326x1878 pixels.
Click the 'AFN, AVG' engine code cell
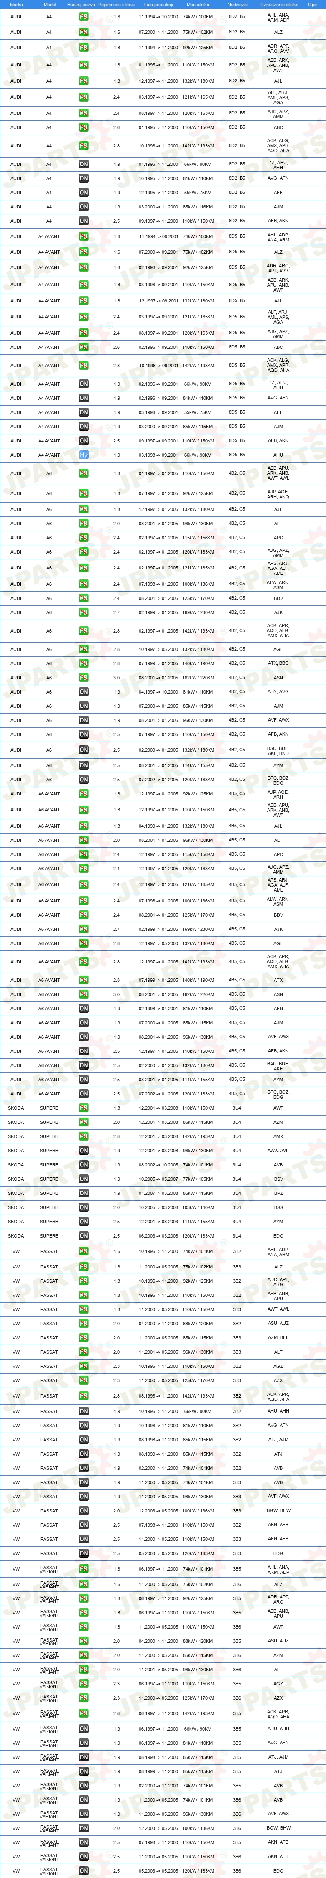(x=278, y=692)
